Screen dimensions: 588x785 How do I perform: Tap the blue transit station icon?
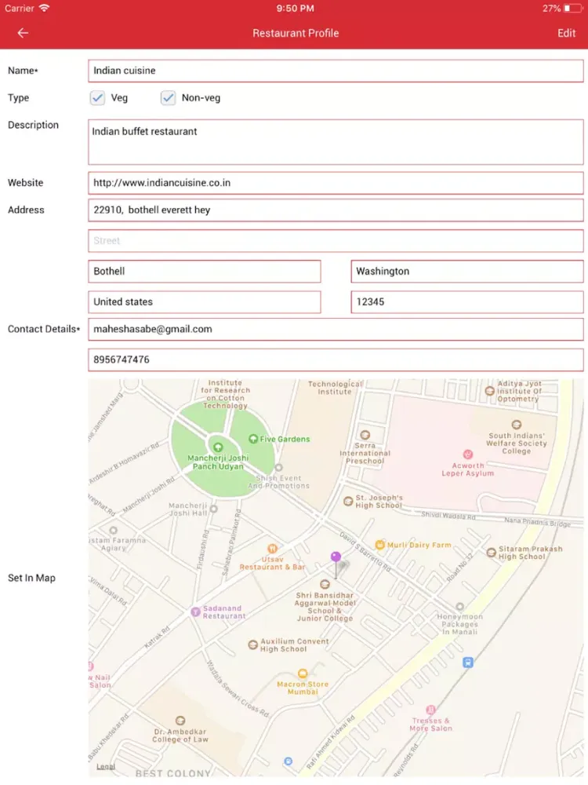coord(467,663)
